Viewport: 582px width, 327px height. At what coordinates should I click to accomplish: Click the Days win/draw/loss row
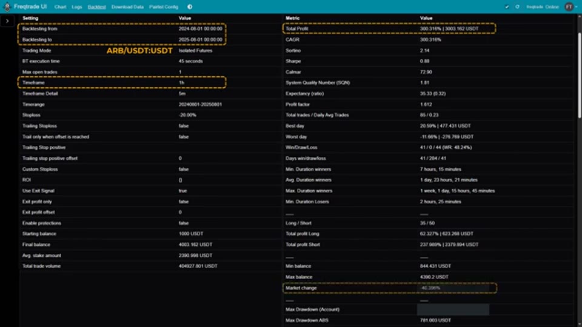pos(428,158)
